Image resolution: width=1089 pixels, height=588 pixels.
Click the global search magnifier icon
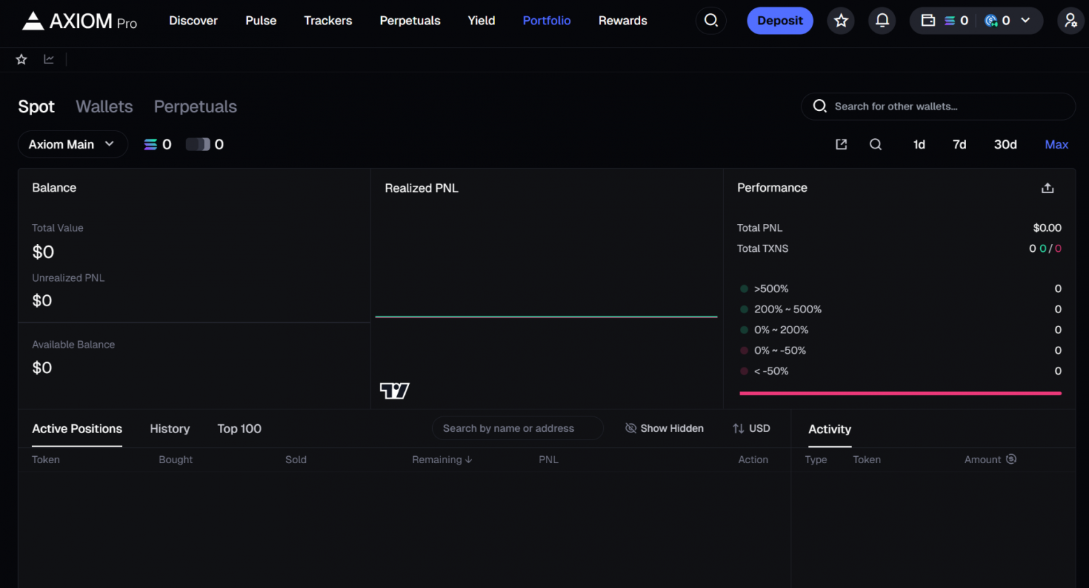711,20
